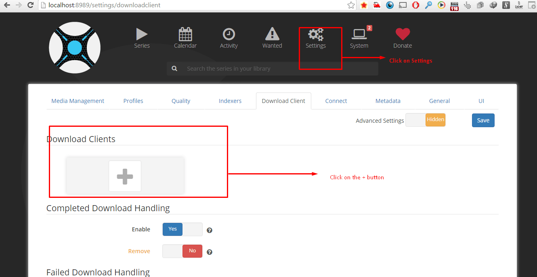Disable Completed Download Handling Enable switch

[x=182, y=229]
